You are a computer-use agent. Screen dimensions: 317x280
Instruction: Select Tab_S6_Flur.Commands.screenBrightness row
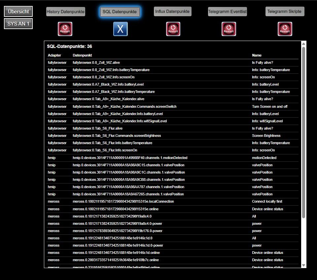(172, 136)
